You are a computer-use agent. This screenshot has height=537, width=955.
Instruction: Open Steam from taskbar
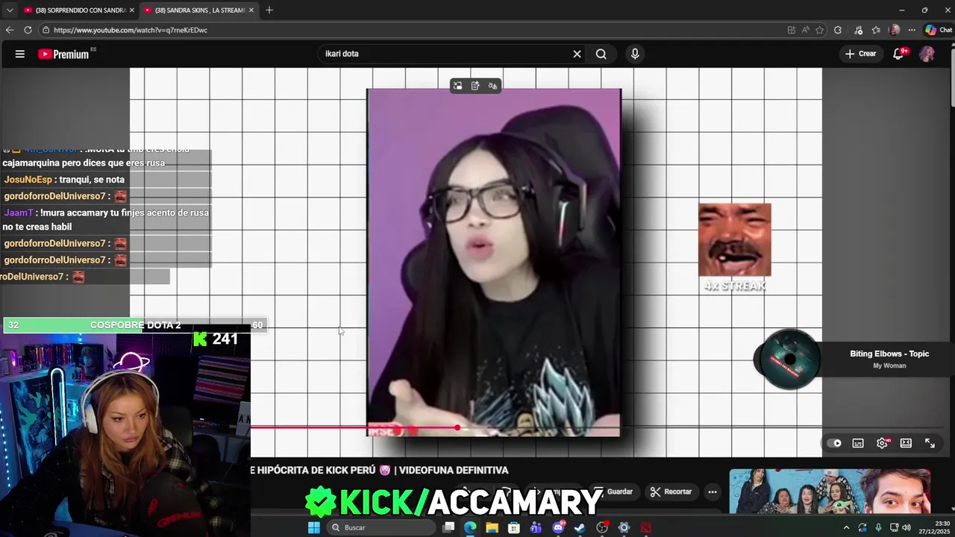580,527
